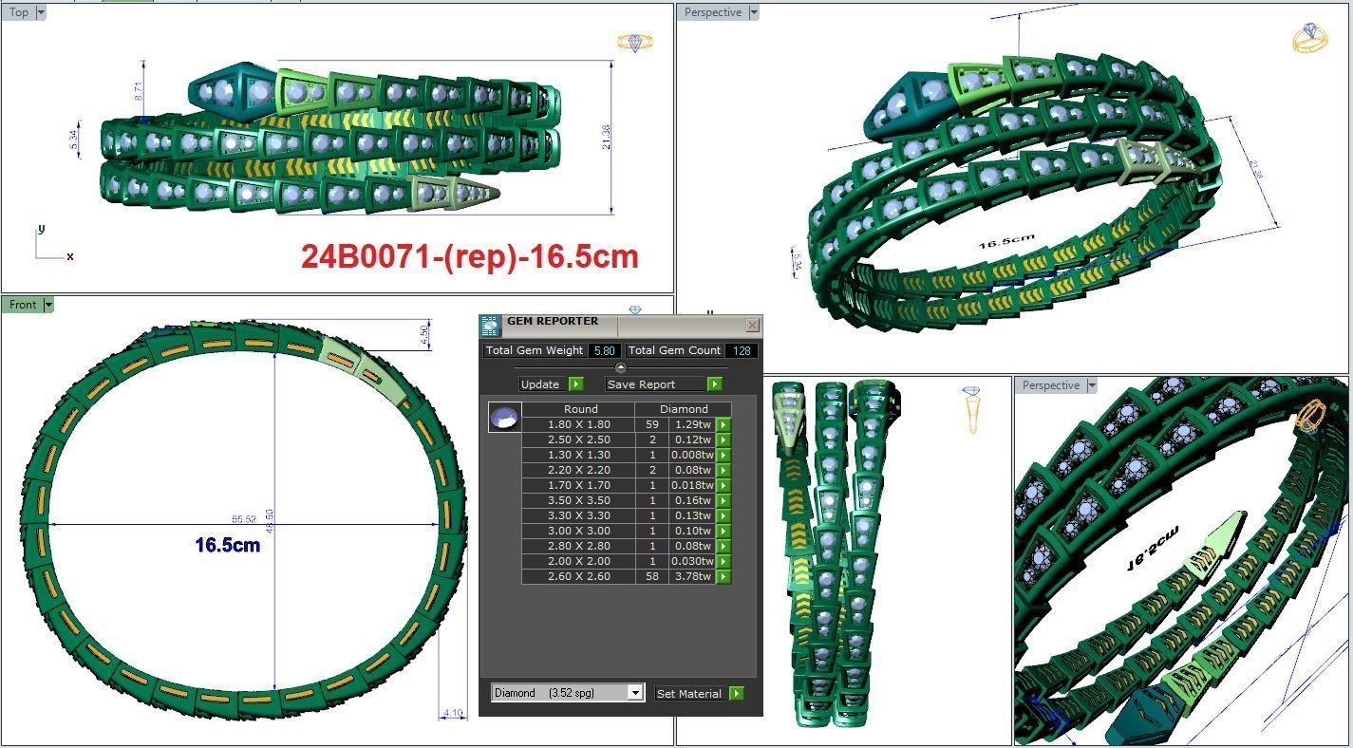Click the count cell showing 58
1353x748 pixels.
click(652, 576)
